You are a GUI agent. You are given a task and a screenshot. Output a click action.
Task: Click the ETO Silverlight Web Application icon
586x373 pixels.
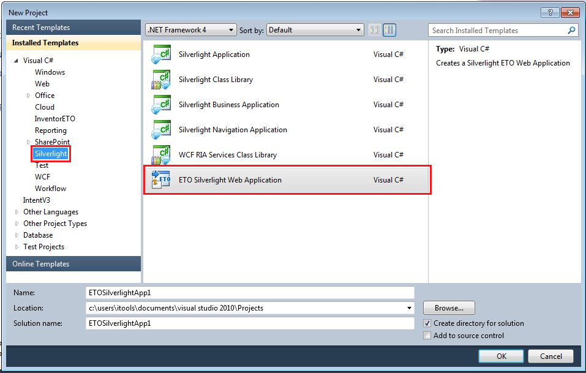[160, 180]
